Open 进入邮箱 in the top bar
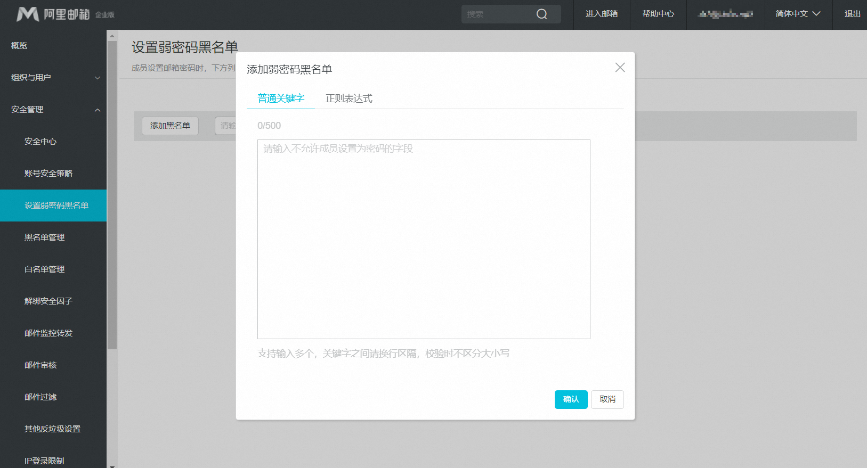This screenshot has height=468, width=867. 602,14
